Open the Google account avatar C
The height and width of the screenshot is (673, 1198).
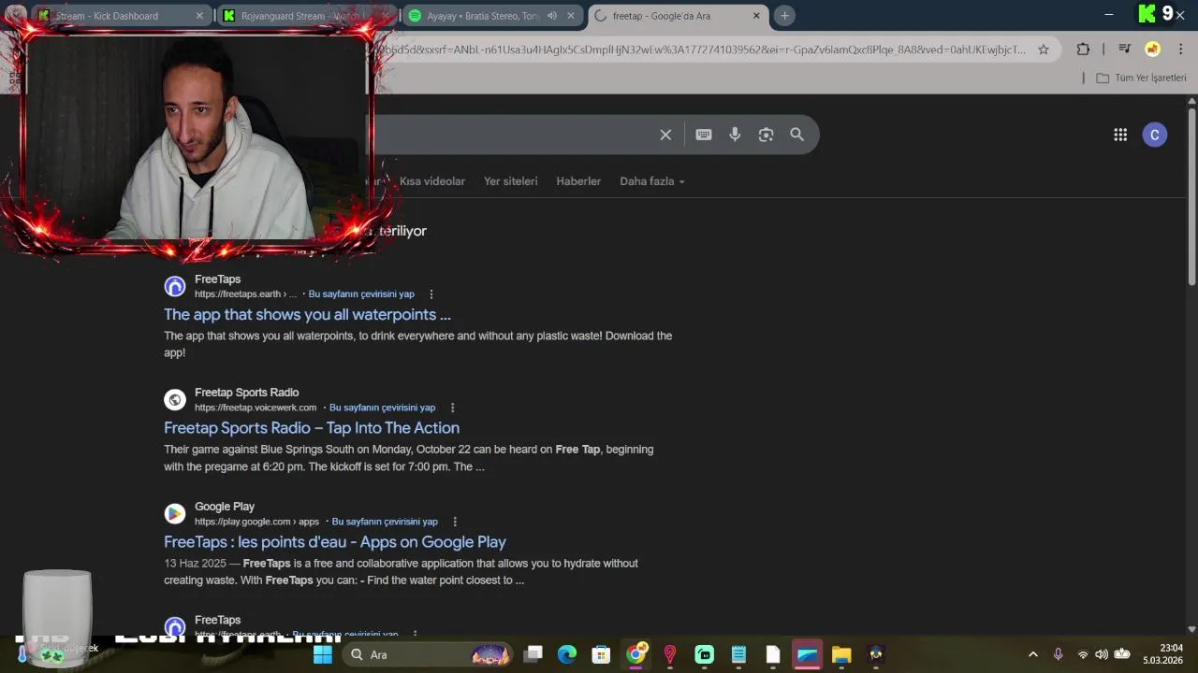(1155, 135)
